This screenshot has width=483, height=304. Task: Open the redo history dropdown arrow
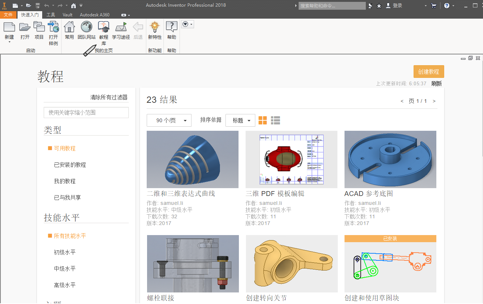click(x=66, y=6)
